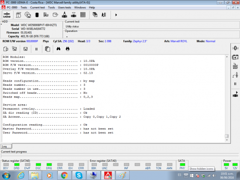Viewport: 240px width, 180px height.
Task: Open the Help menu
Action: (92, 7)
